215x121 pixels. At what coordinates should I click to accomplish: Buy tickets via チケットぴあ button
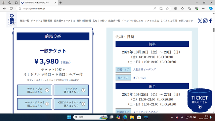click(35, 90)
